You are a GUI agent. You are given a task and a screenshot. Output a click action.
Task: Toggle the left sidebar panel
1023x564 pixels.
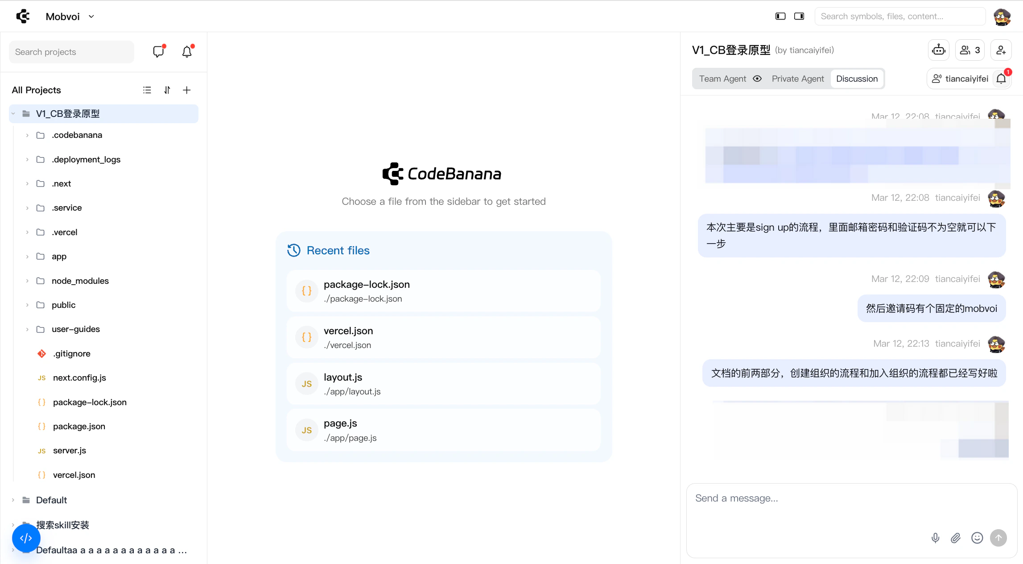point(780,17)
